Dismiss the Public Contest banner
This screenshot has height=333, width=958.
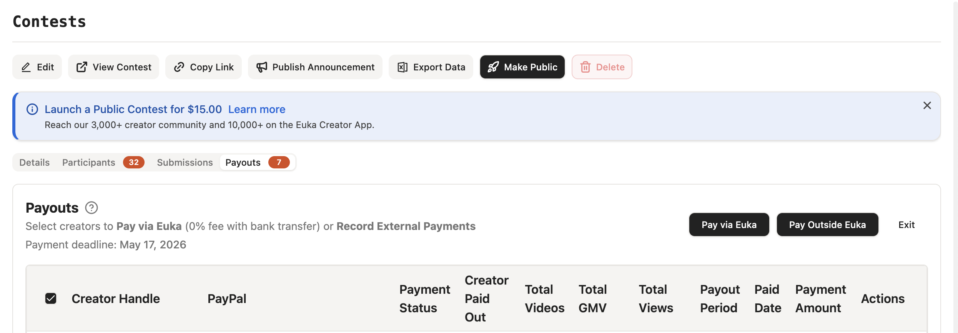[927, 105]
